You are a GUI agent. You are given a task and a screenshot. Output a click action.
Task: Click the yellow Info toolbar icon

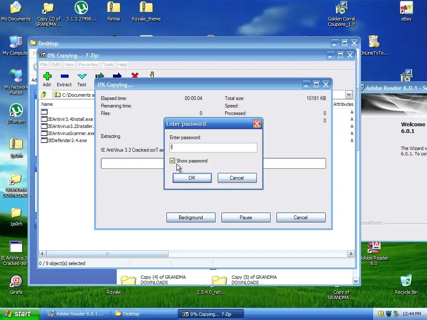click(x=152, y=75)
